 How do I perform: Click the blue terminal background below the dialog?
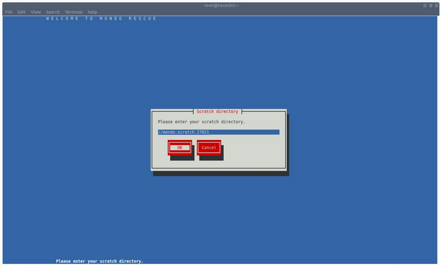pos(220,216)
